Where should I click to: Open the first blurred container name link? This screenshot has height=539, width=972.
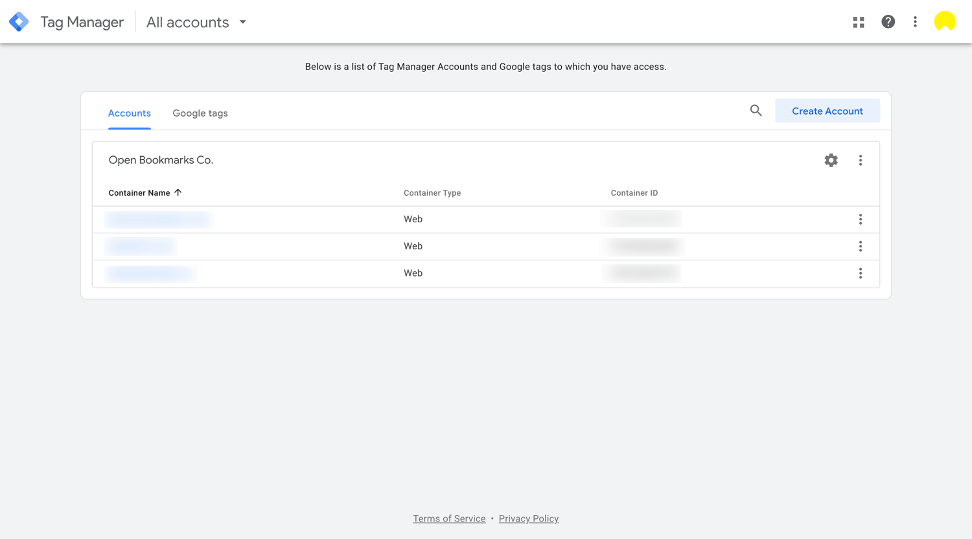pos(159,220)
